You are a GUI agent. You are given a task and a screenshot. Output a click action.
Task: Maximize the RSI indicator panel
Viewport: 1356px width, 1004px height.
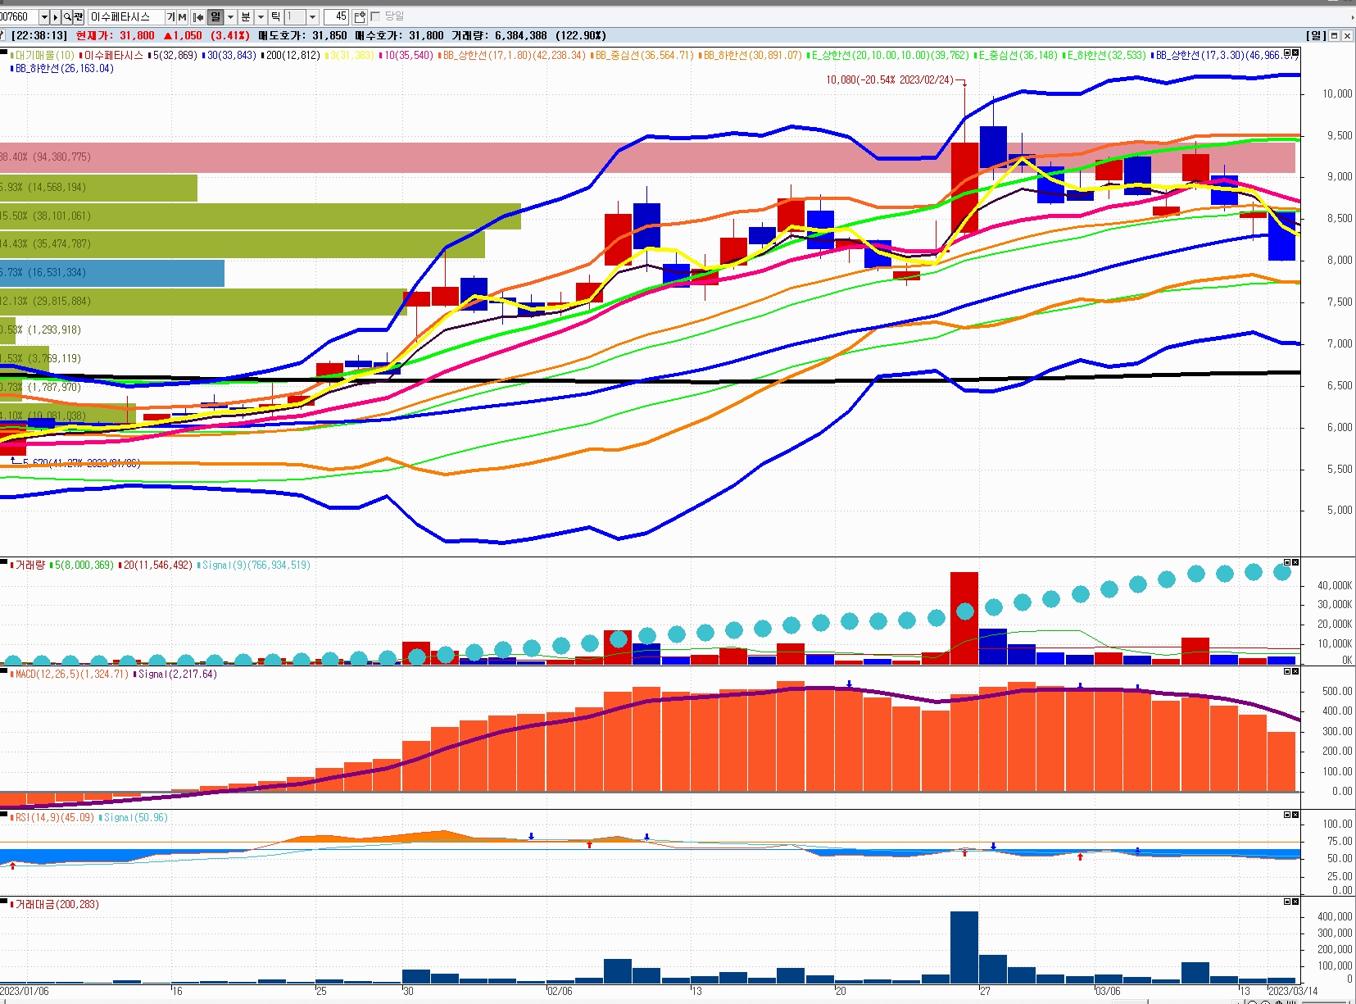point(1287,815)
